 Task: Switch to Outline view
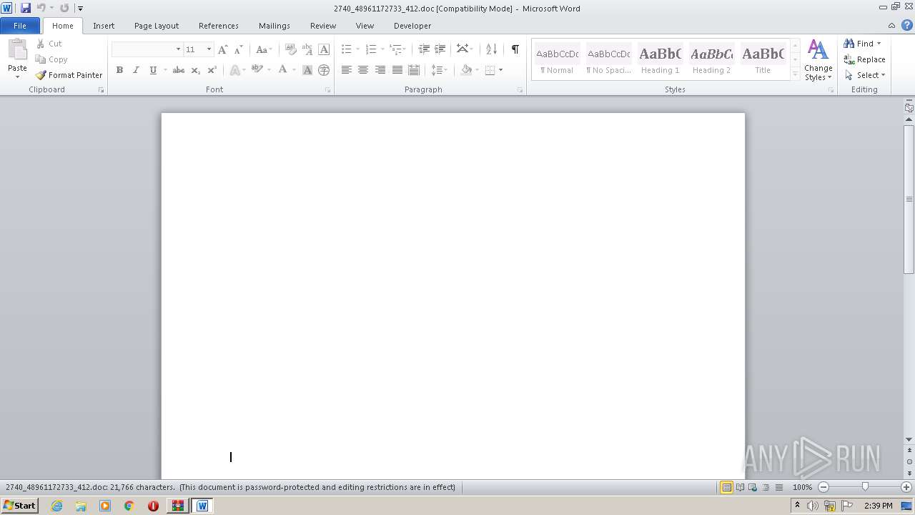click(766, 487)
